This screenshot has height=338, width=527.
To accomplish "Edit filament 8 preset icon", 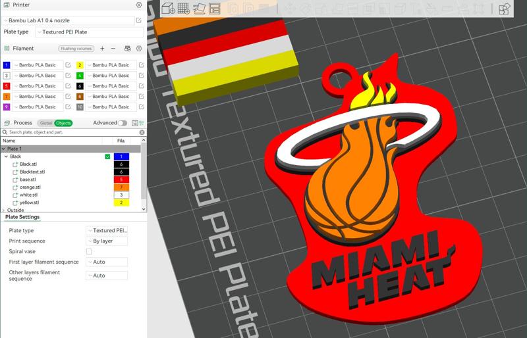I will 141,96.
